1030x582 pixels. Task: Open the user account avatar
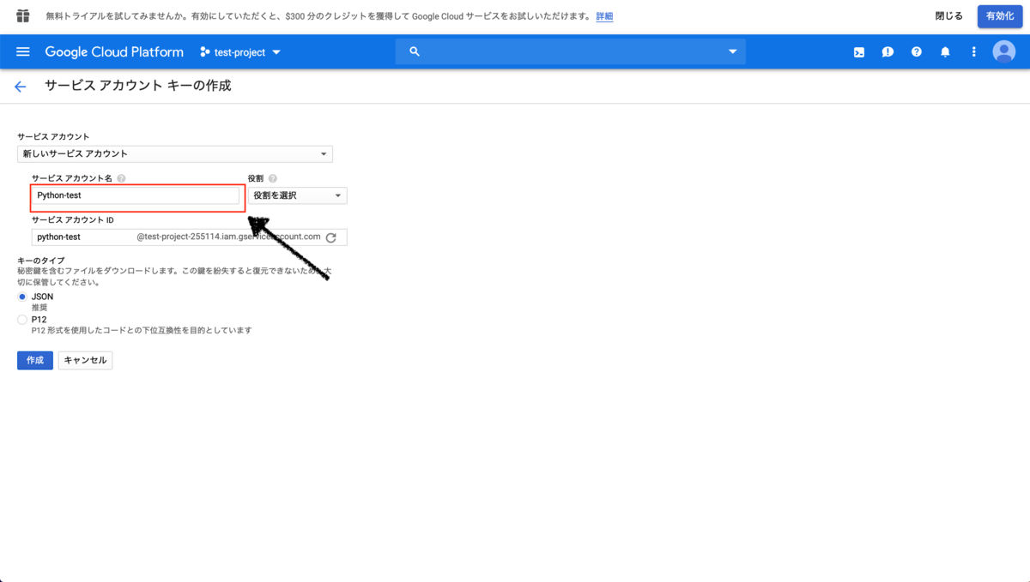pyautogui.click(x=1003, y=52)
